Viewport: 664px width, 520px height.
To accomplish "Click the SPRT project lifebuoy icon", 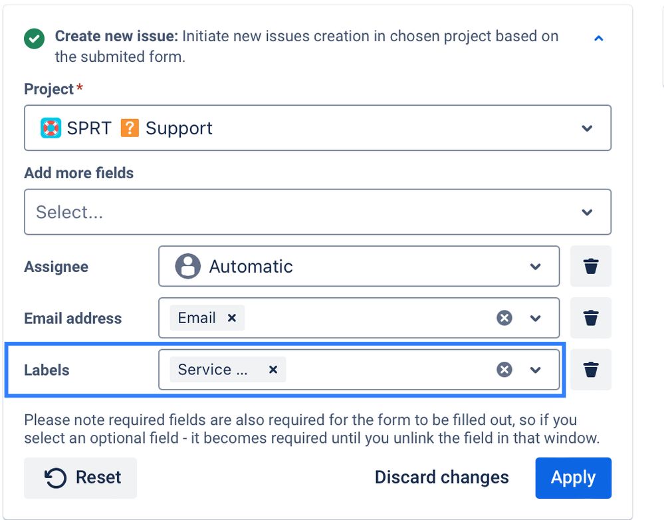I will point(51,128).
